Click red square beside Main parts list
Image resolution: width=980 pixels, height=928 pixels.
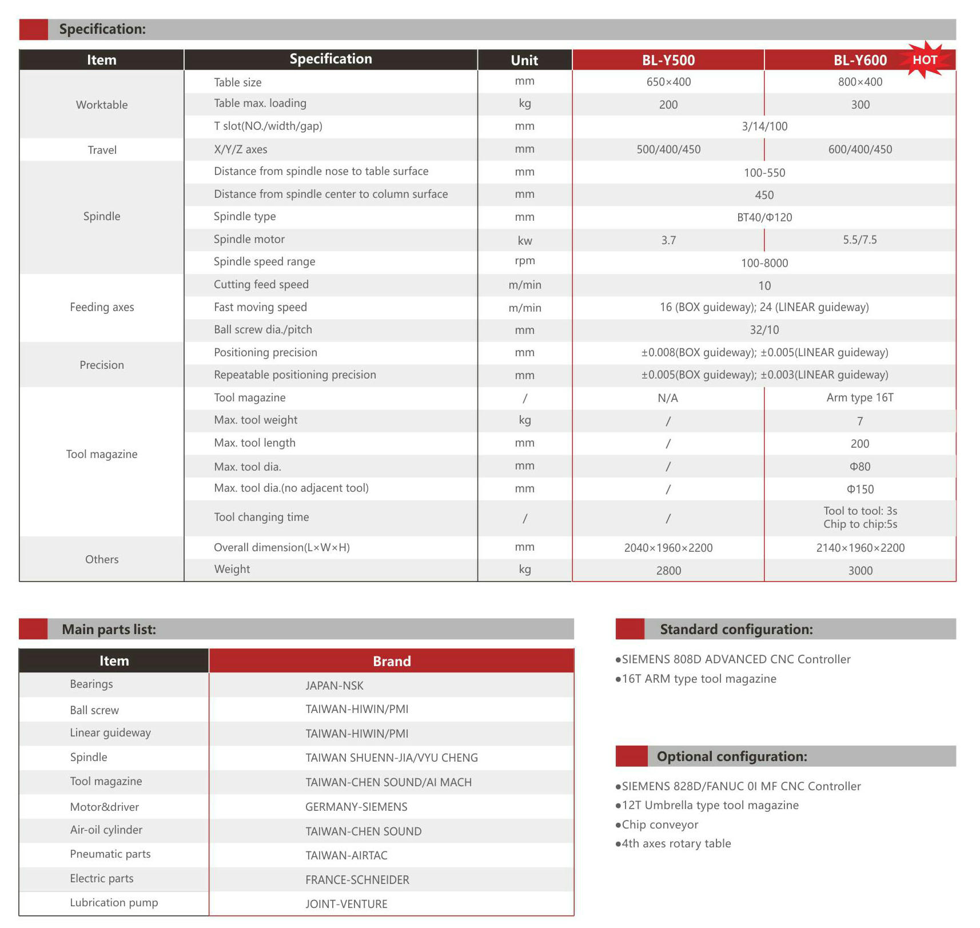pos(33,629)
